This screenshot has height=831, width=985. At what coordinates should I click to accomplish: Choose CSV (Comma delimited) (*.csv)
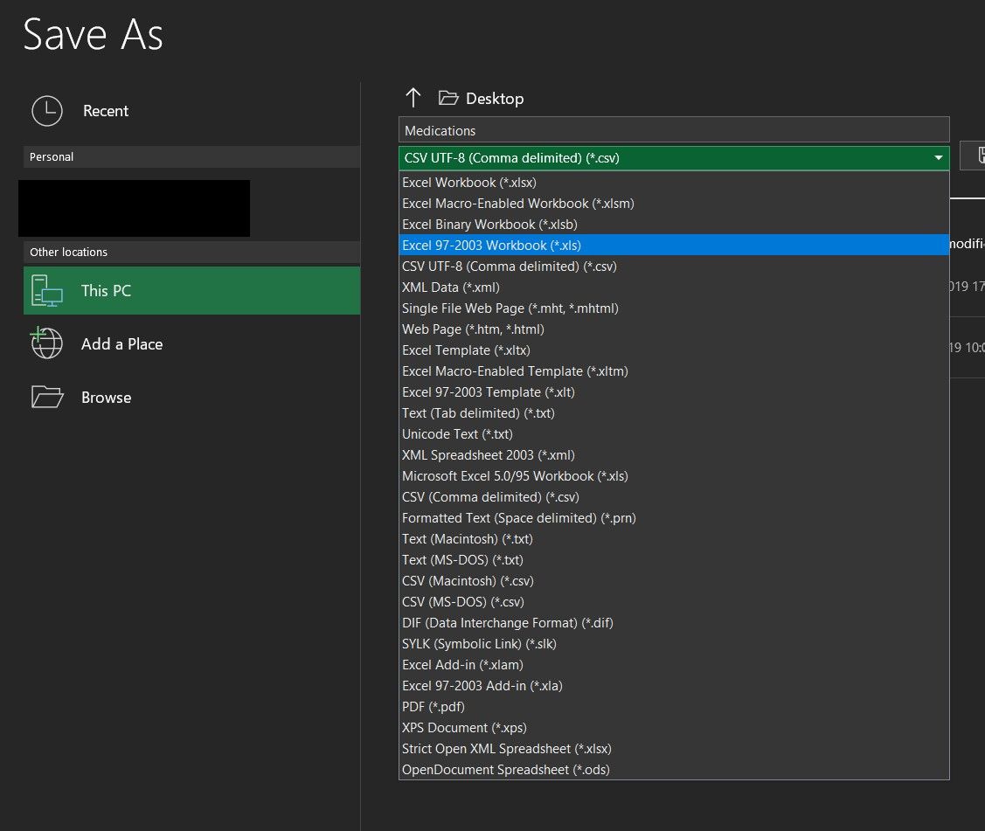click(490, 497)
